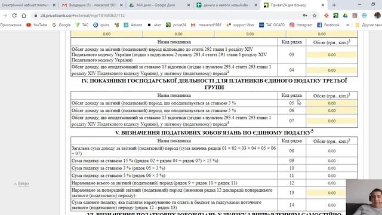382x215 pixels.
Task: Close the Google Диск tab
Action: pyautogui.click(x=189, y=5)
